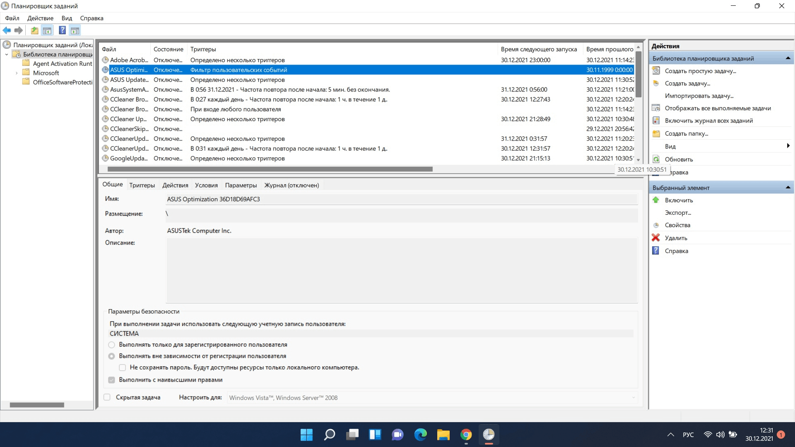
Task: Click the Forward arrow toolbar icon
Action: tap(18, 30)
